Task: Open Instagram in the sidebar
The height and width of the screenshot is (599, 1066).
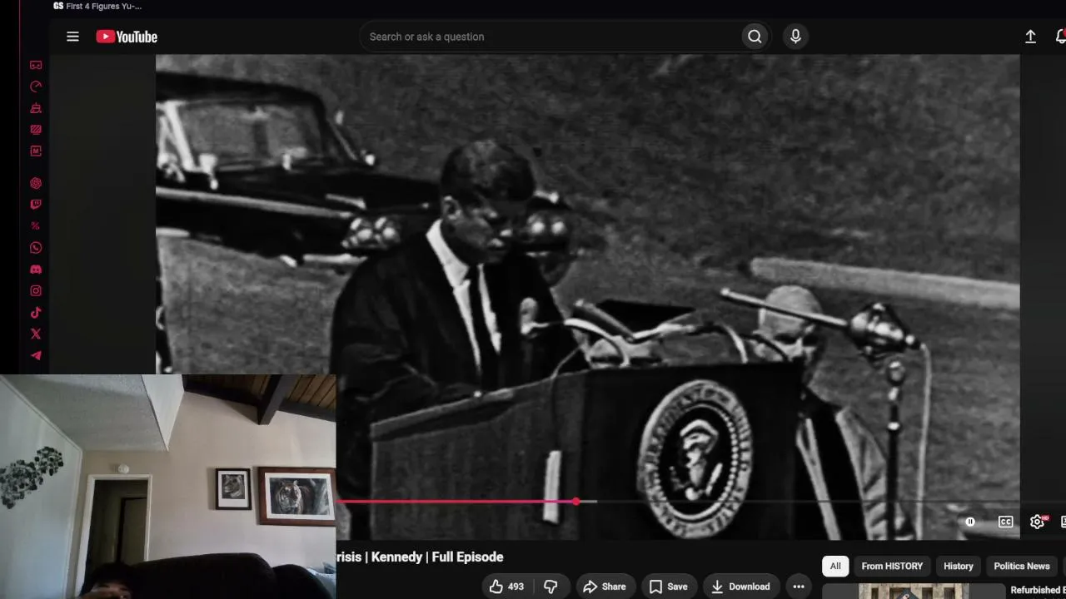Action: 36,291
